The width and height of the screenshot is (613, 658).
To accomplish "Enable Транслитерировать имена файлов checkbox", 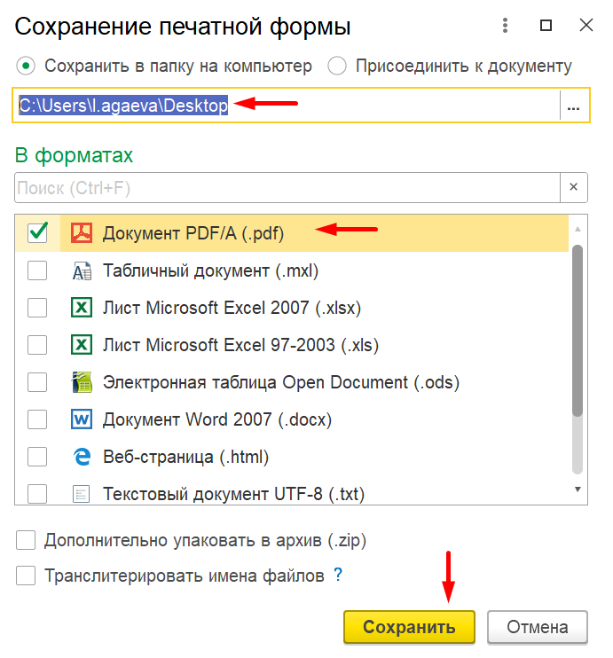I will coord(26,576).
